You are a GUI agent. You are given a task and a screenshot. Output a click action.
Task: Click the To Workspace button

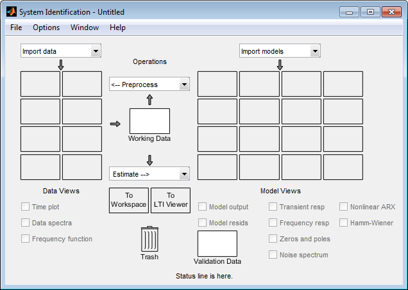point(129,200)
